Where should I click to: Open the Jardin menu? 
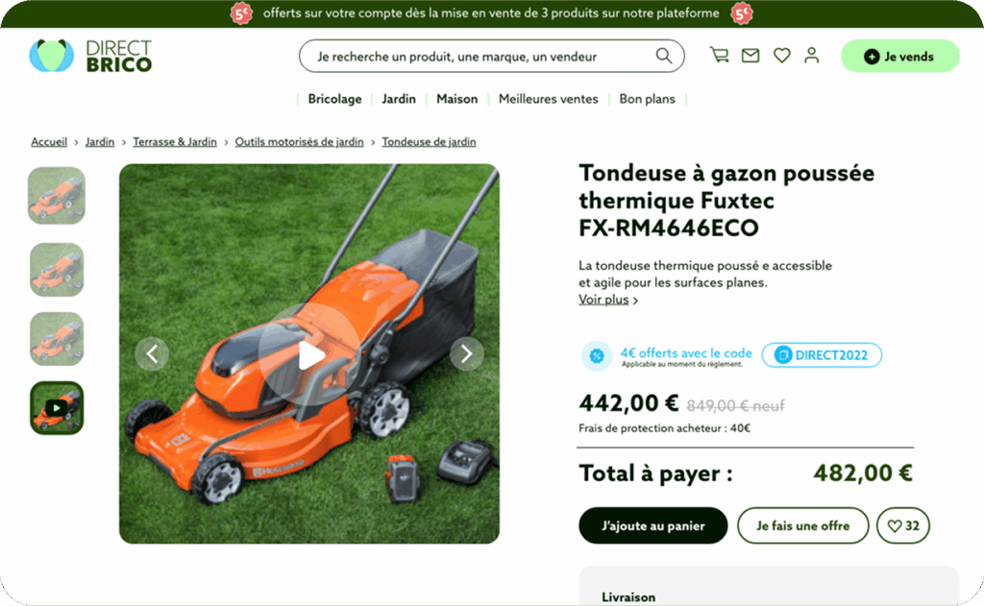(x=399, y=99)
